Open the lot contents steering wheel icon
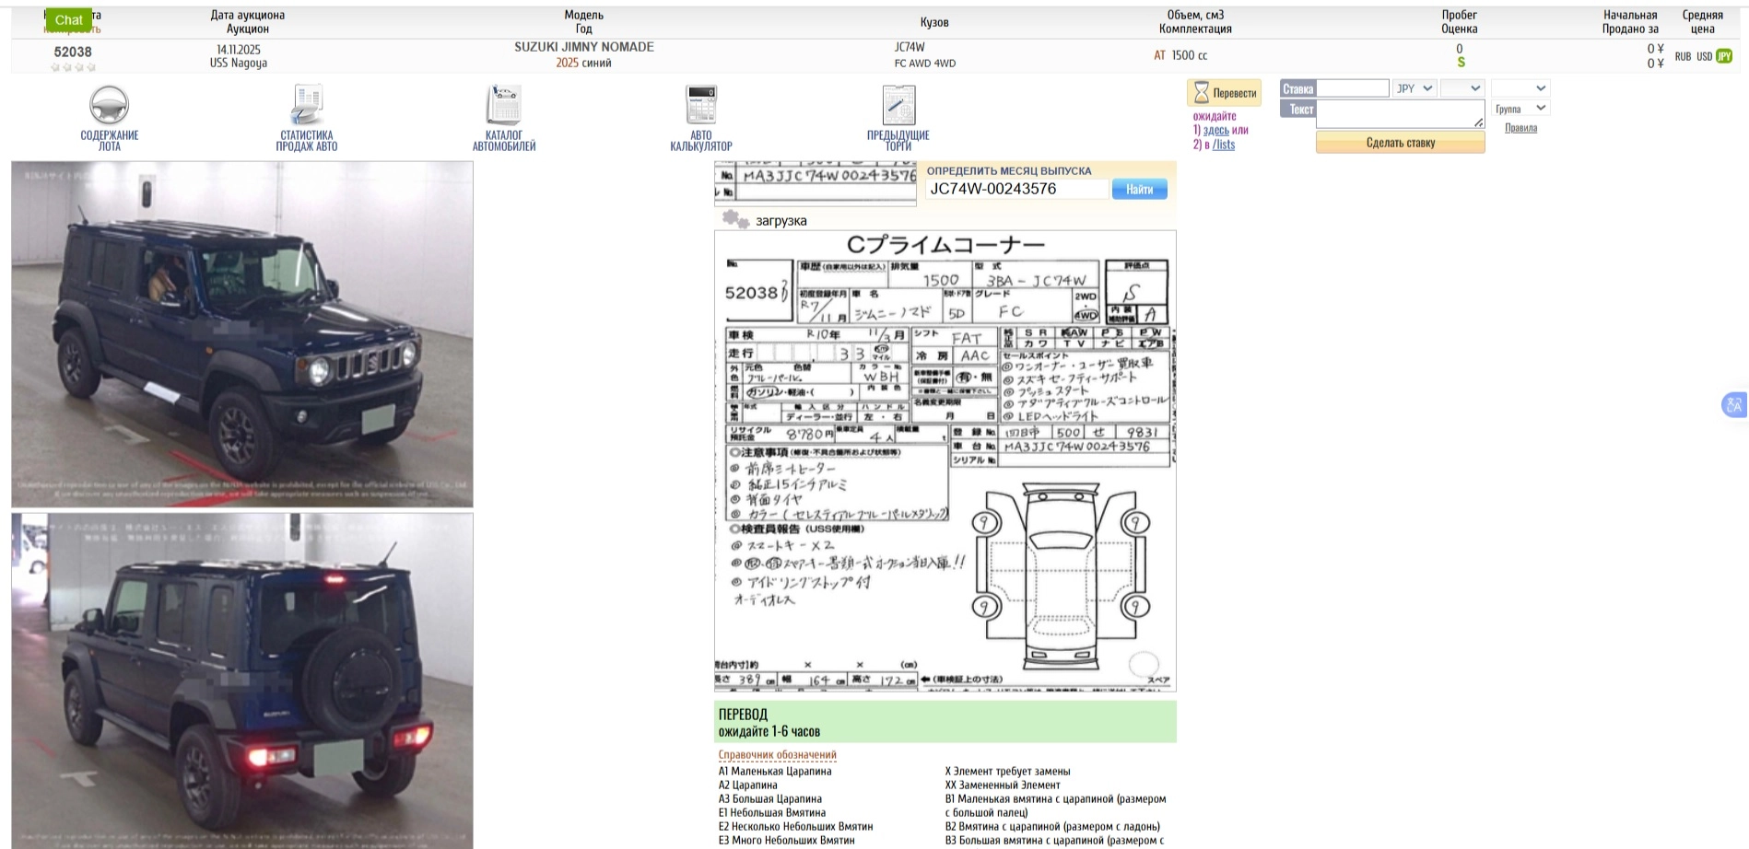Viewport: 1749px width, 849px height. point(109,105)
